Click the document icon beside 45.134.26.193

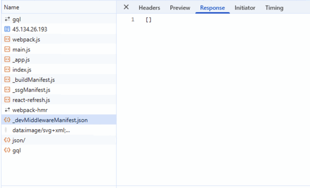coord(7,29)
